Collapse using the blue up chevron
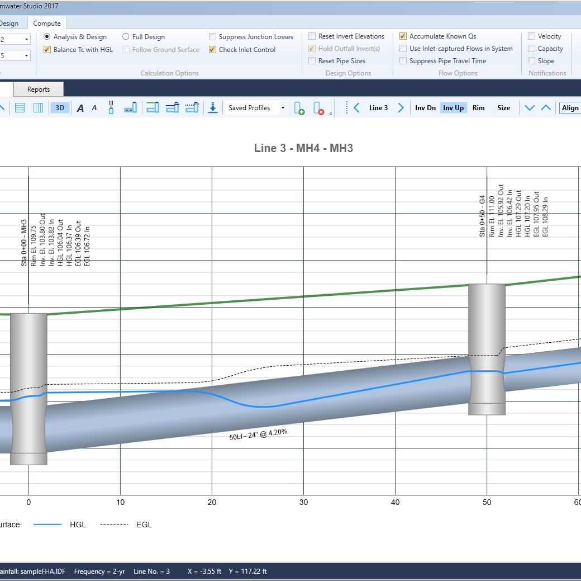 coord(546,108)
